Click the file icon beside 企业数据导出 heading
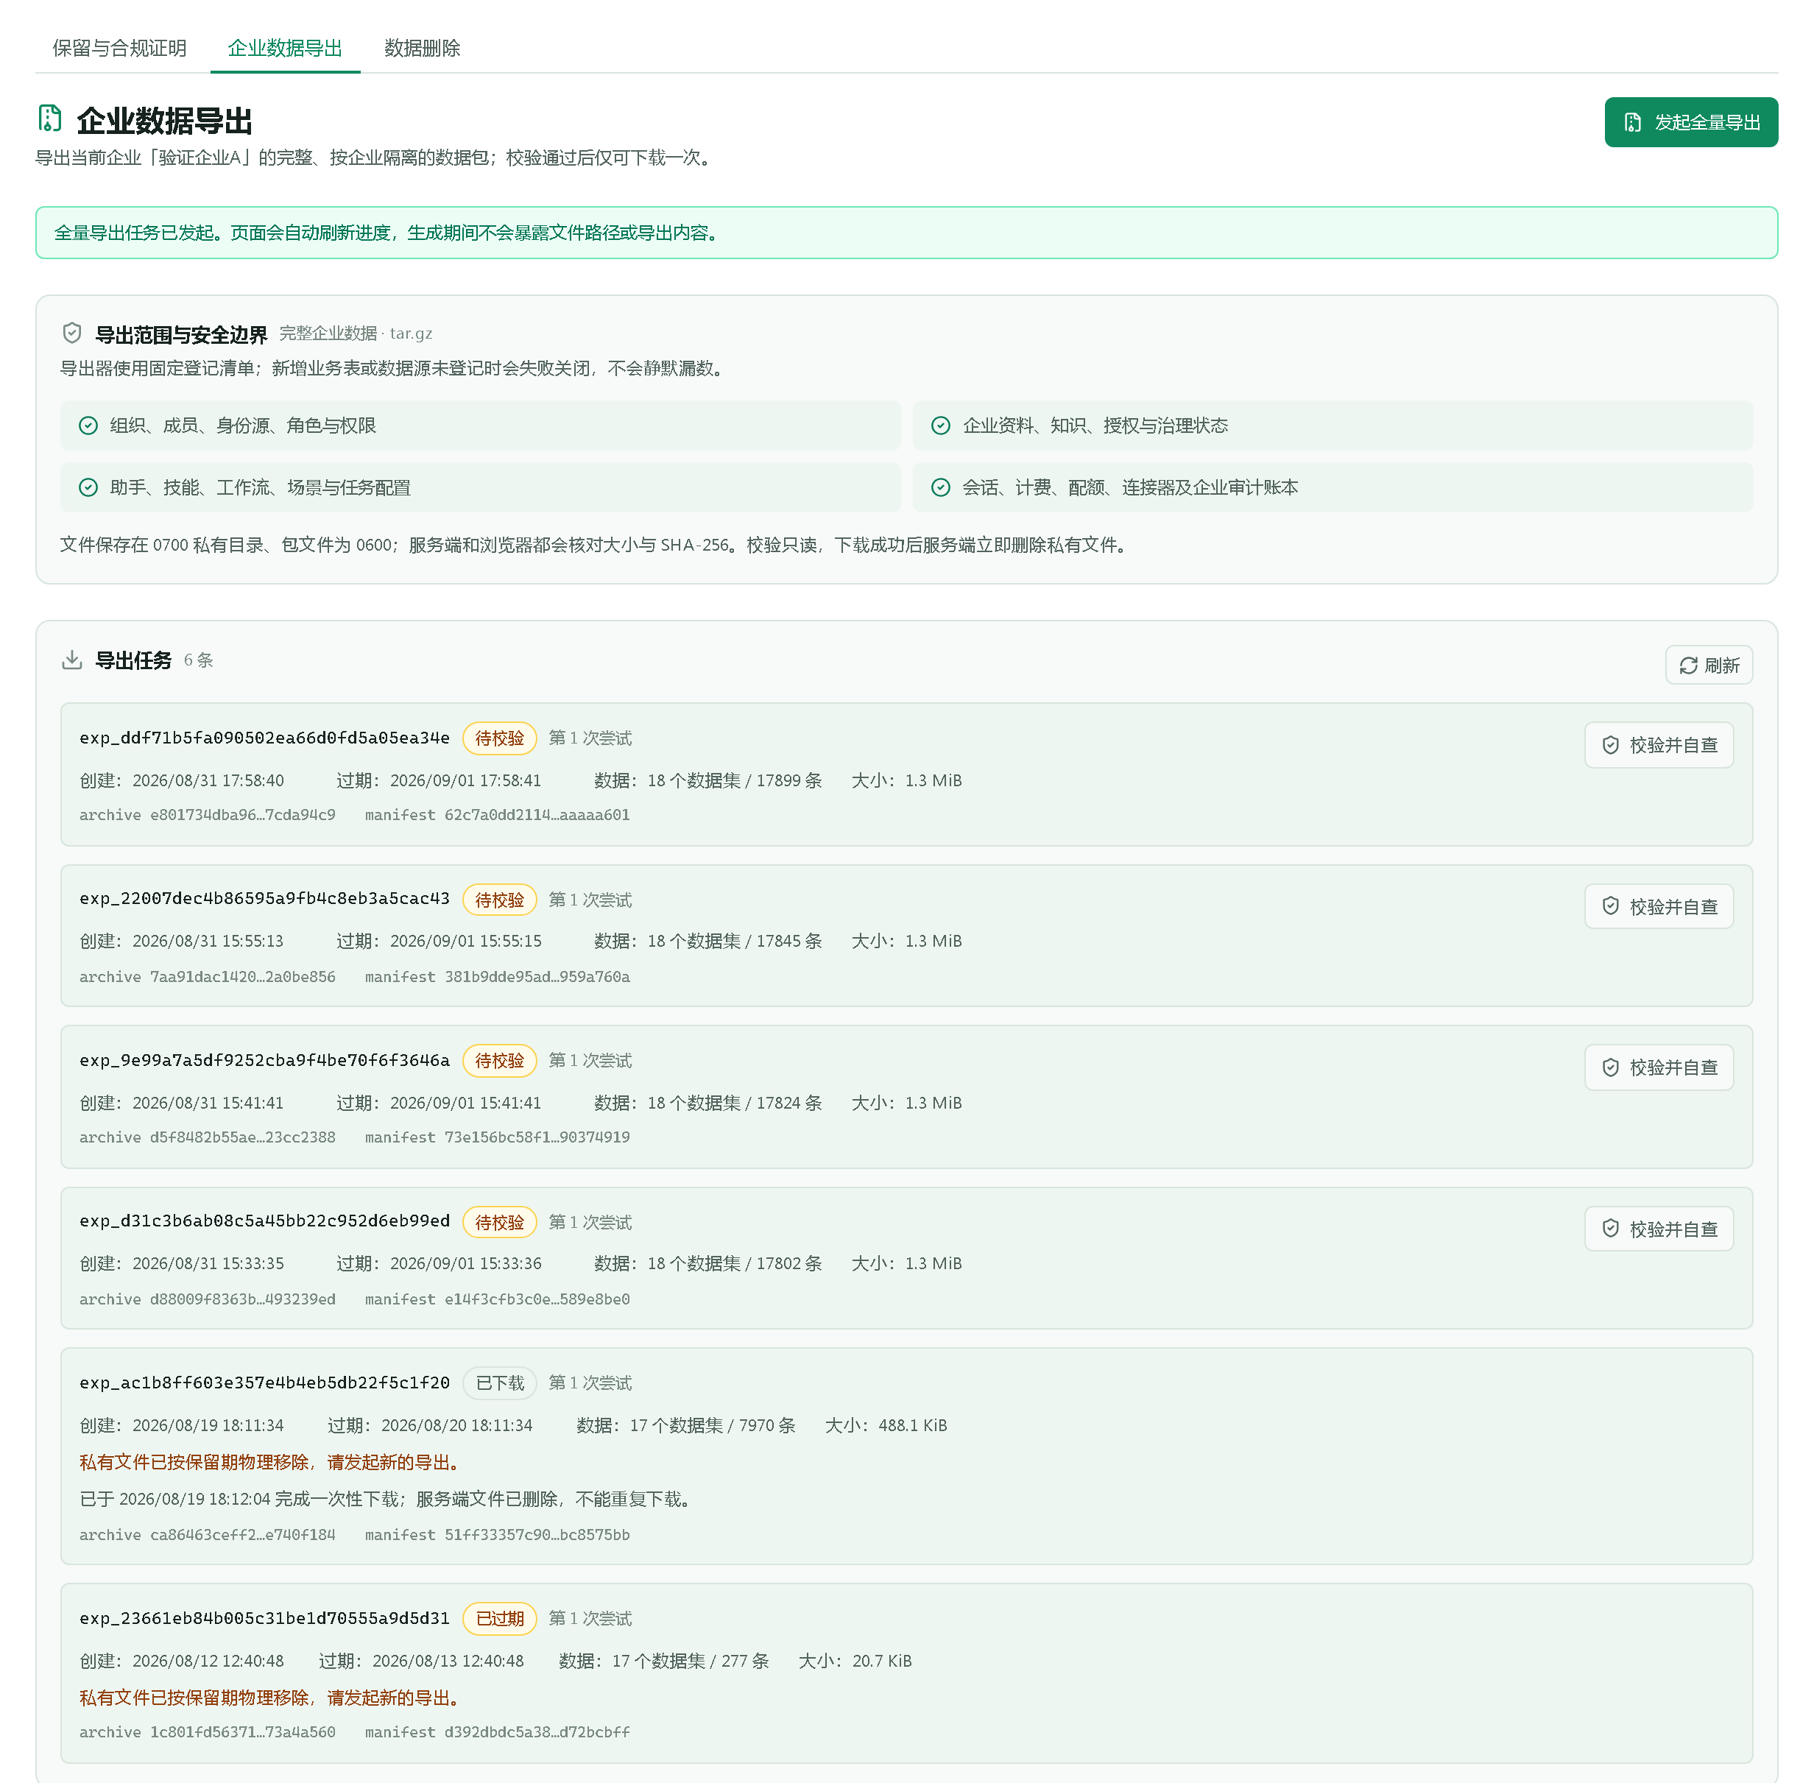The image size is (1814, 1783). pos(49,119)
